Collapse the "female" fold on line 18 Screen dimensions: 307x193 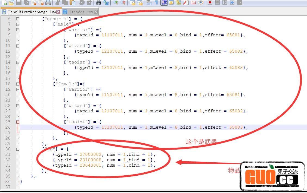point(18,84)
